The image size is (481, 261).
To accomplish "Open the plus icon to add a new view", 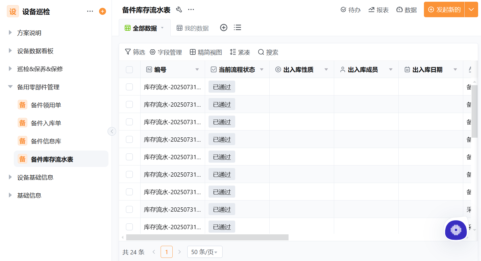I will coord(224,28).
